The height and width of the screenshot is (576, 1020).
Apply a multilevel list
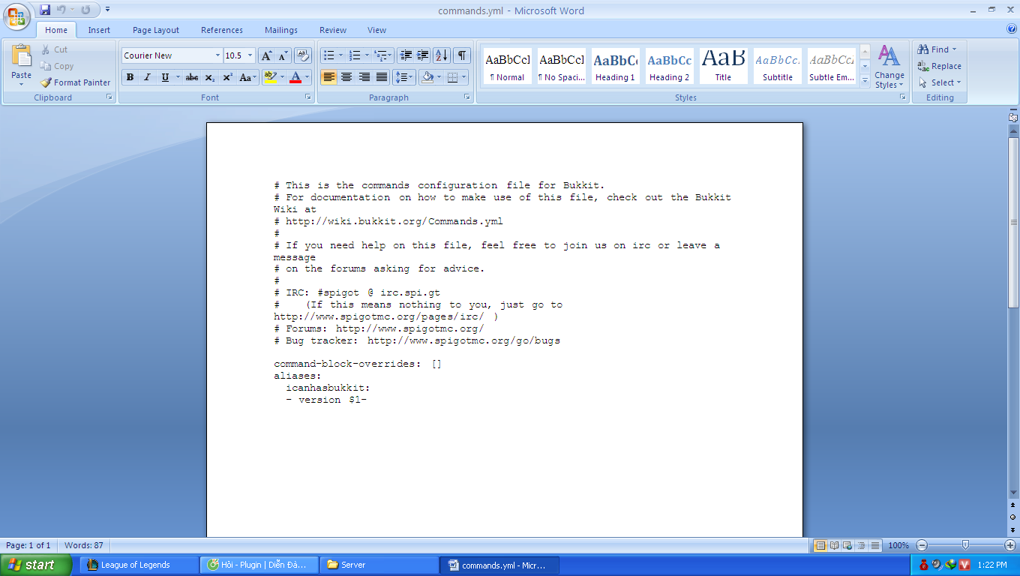382,55
